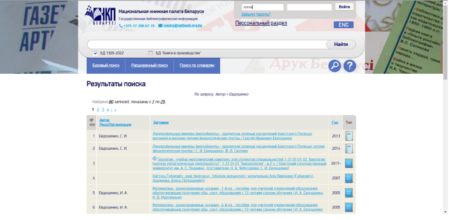Click the 'Национальная книжная палата Беларуси' title text

tap(161, 12)
